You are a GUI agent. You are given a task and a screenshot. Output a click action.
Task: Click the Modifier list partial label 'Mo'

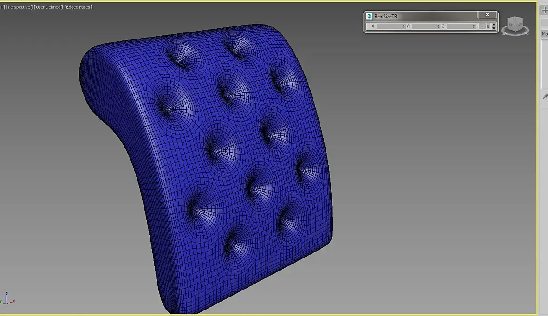click(x=544, y=34)
